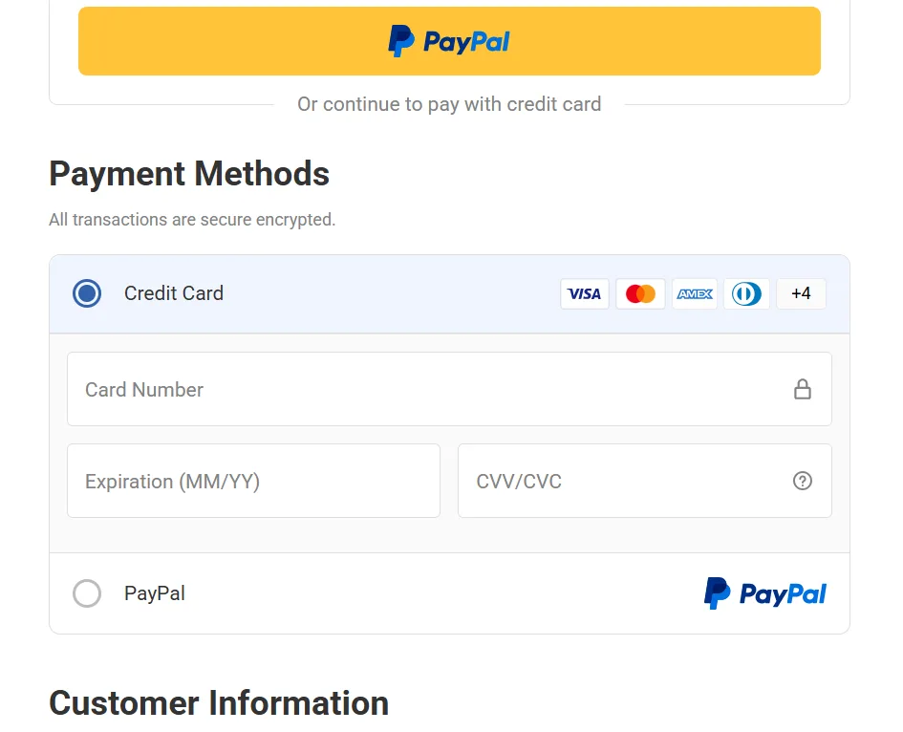The image size is (903, 732).
Task: Expand the Credit Card payment section
Action: tap(173, 293)
